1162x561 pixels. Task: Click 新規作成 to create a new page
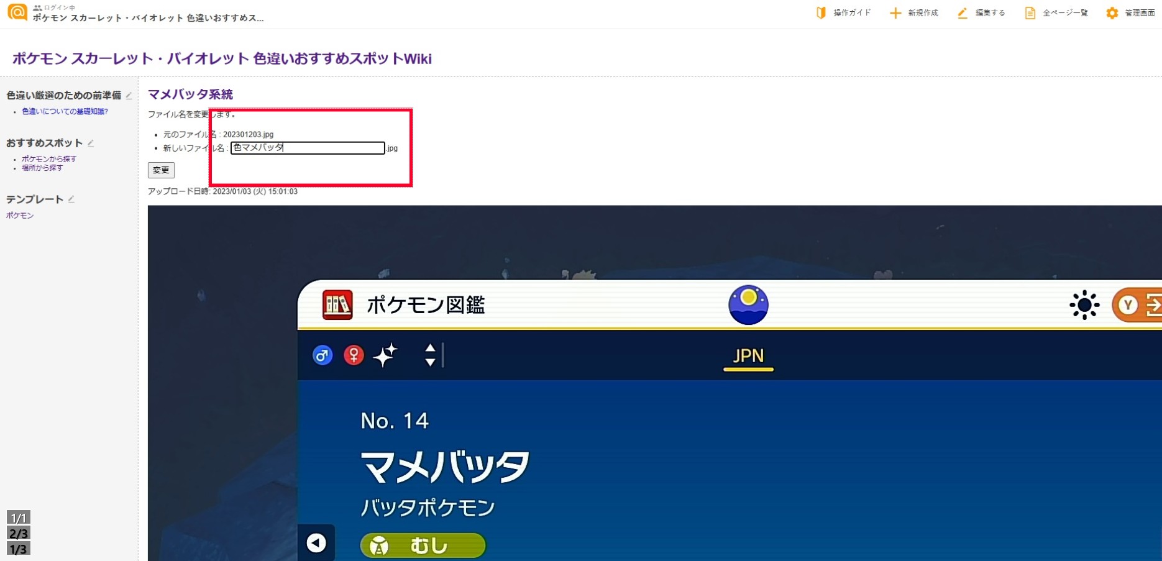[913, 12]
